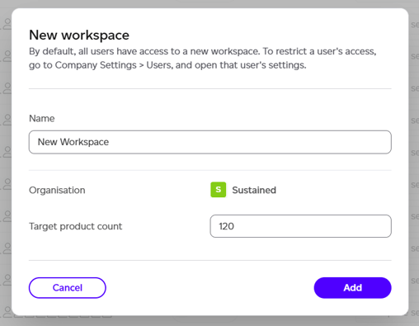Click the Name field label
This screenshot has width=419, height=326.
coord(42,118)
